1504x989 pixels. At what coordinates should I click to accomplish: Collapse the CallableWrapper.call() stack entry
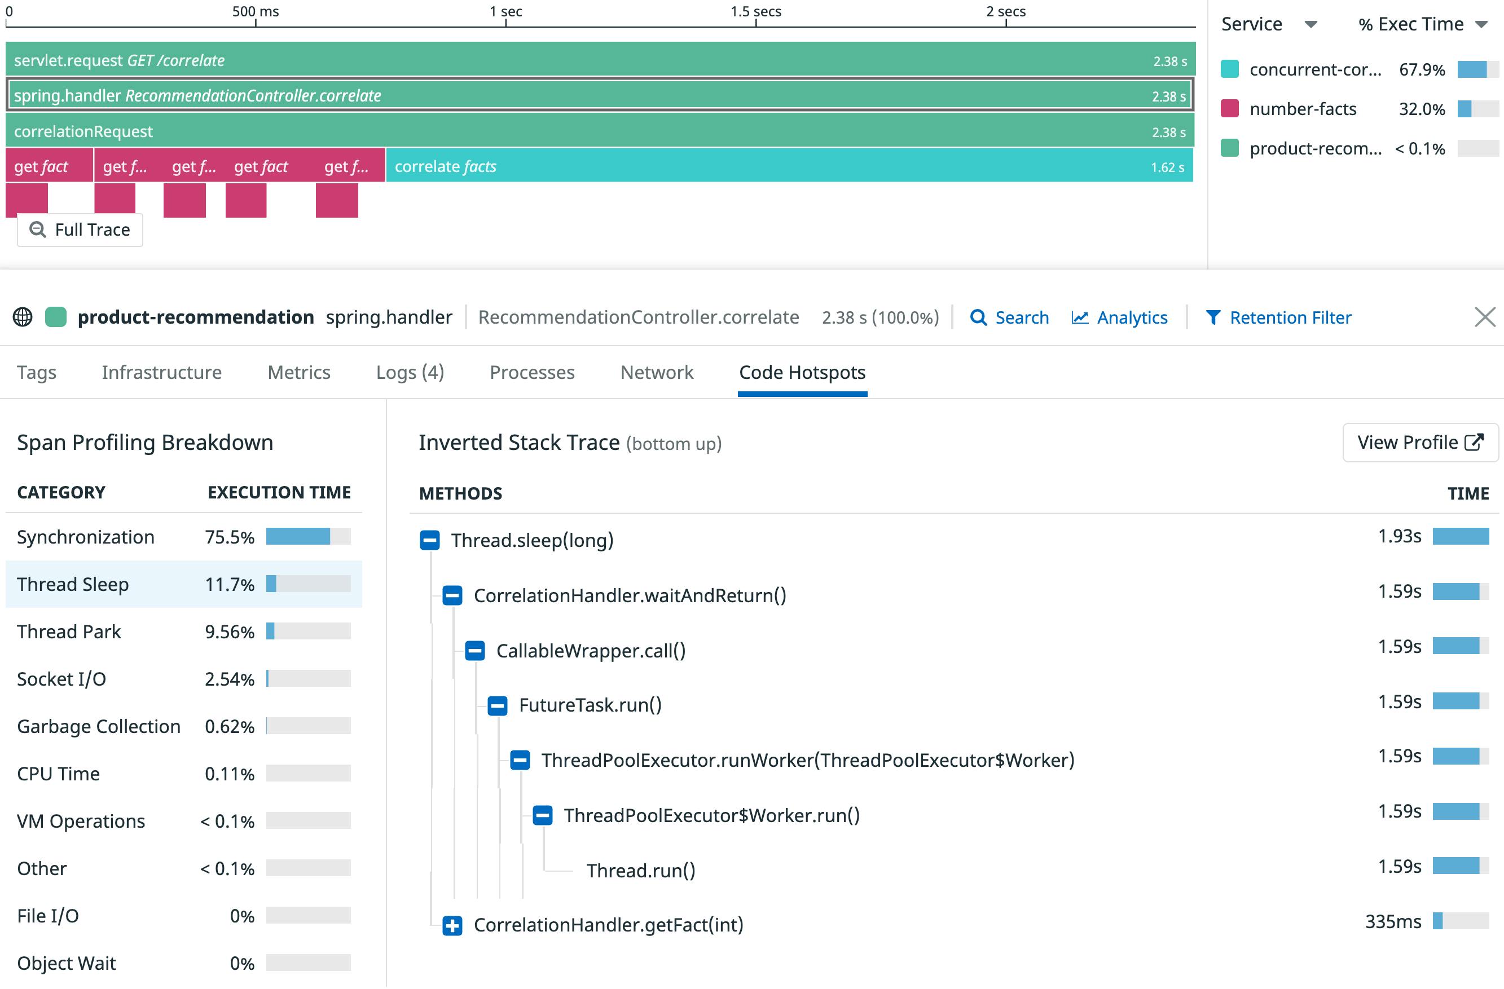tap(474, 651)
